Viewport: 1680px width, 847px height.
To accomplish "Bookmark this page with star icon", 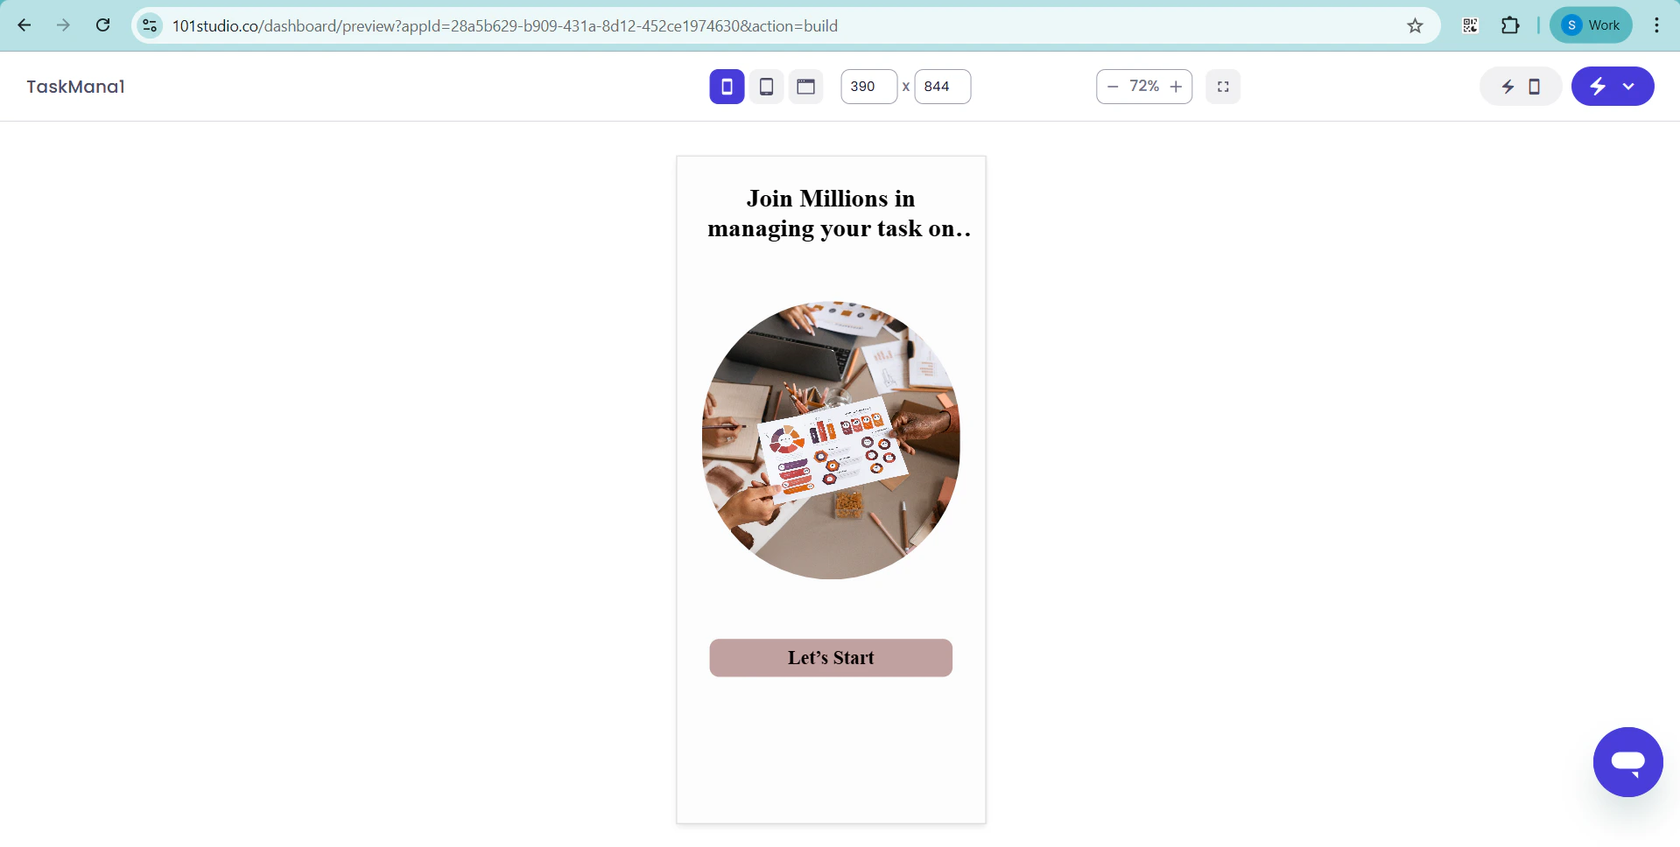I will (1415, 25).
